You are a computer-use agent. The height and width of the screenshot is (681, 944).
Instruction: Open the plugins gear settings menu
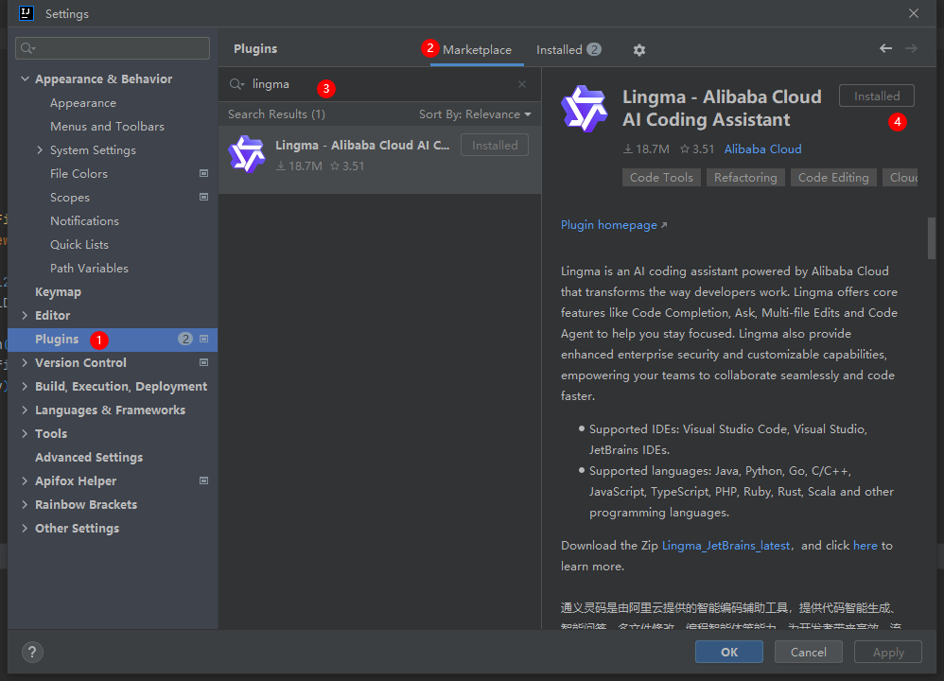pos(638,50)
